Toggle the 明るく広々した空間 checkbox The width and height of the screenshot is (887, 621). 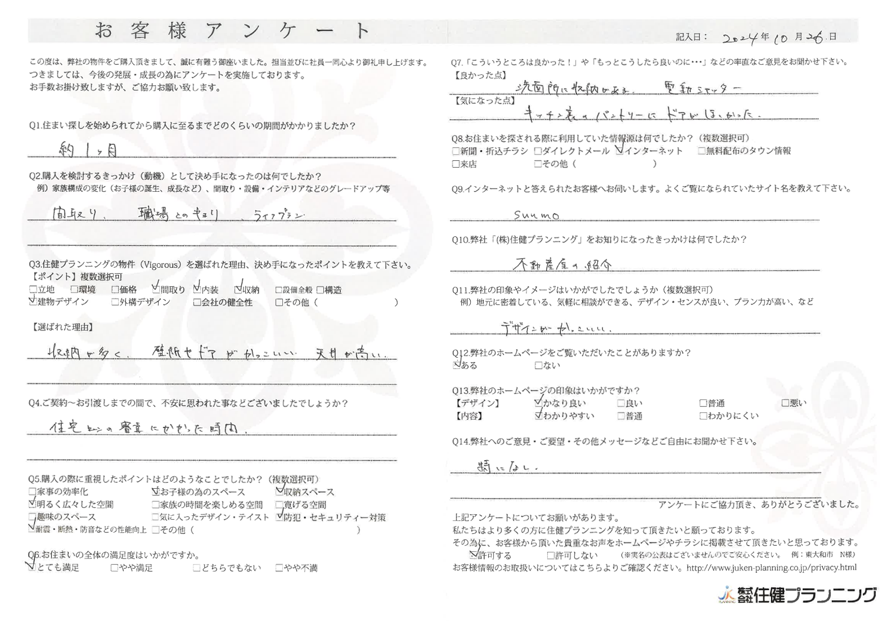coord(33,505)
